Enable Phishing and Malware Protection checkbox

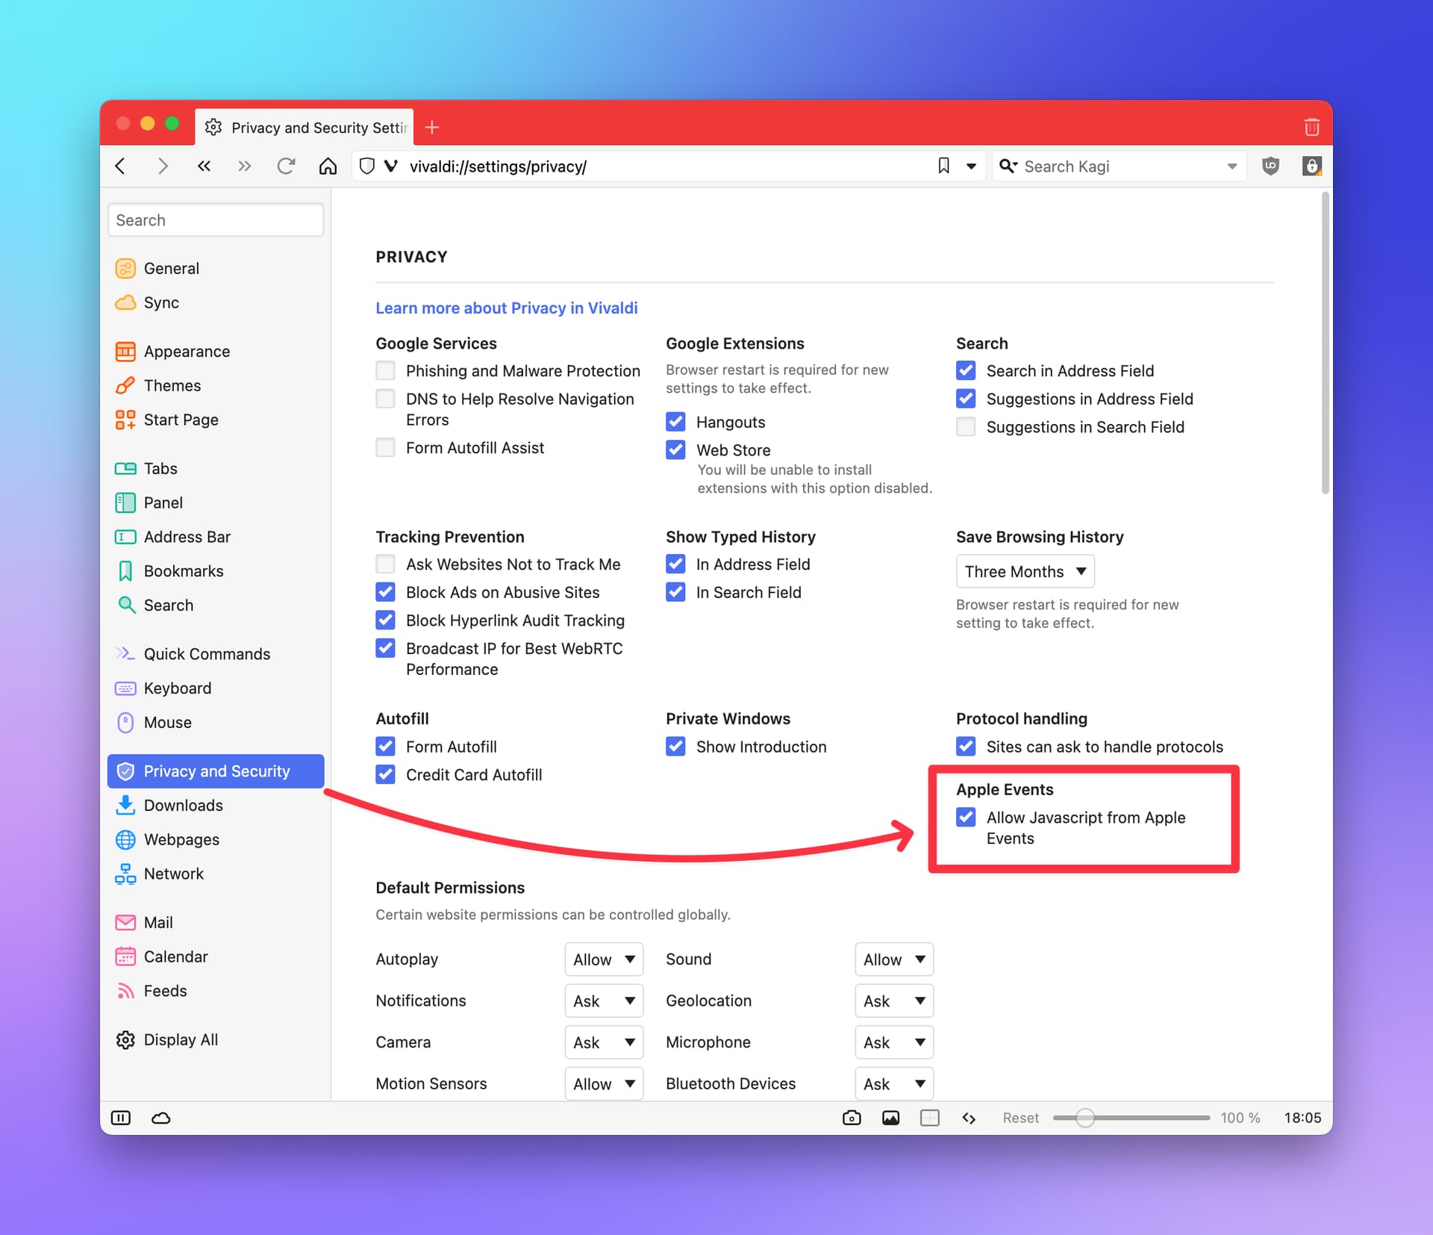(x=385, y=370)
